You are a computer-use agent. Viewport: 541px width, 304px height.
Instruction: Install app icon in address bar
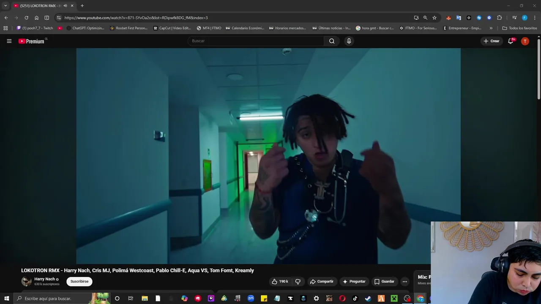416,18
